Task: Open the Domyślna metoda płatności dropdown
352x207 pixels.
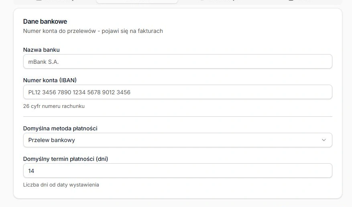Action: point(177,140)
